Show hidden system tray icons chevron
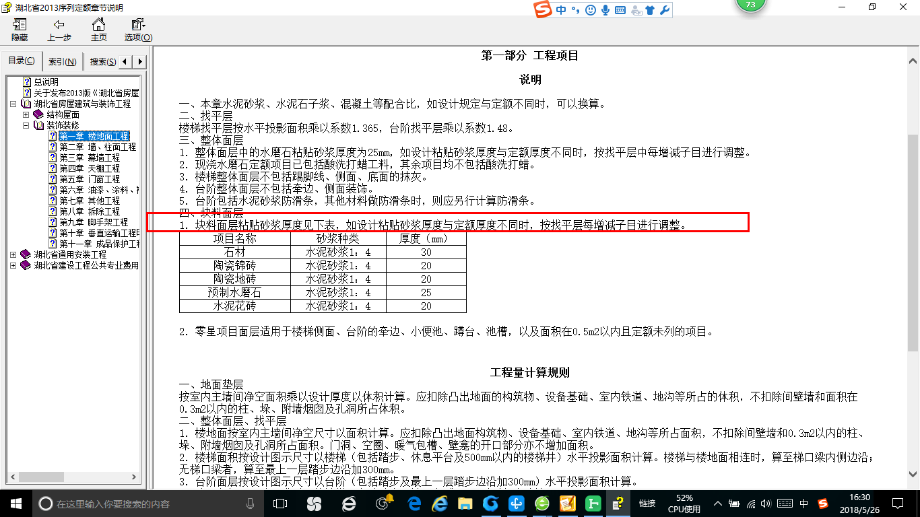 click(x=719, y=503)
